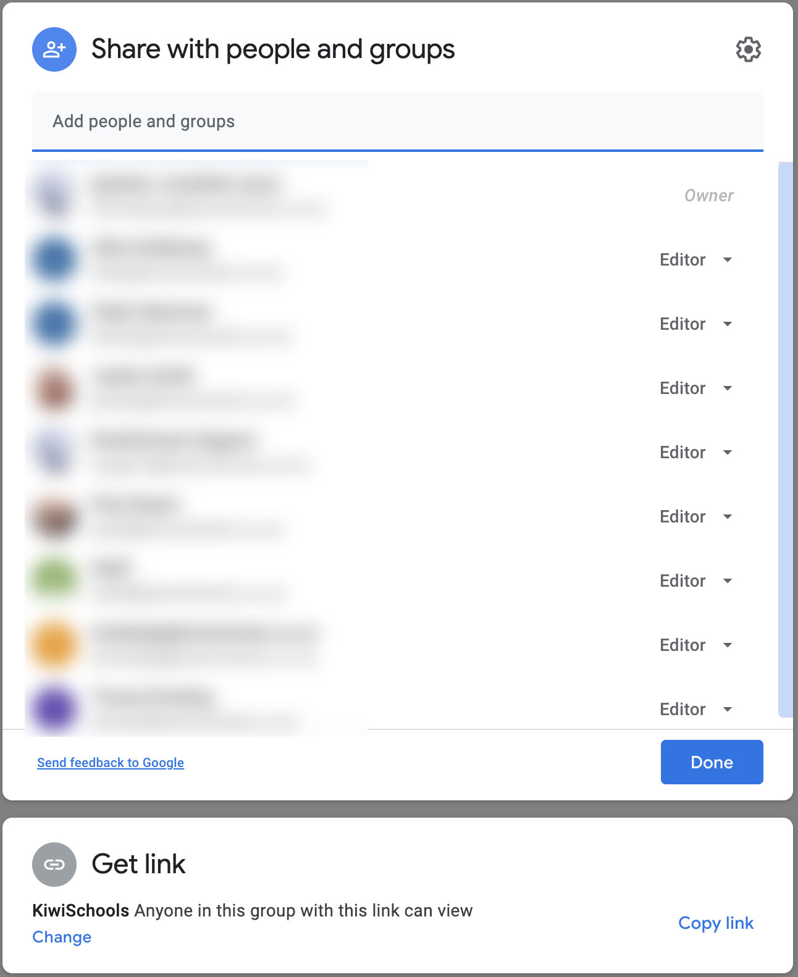
Task: Click Change to modify link access
Action: [61, 937]
